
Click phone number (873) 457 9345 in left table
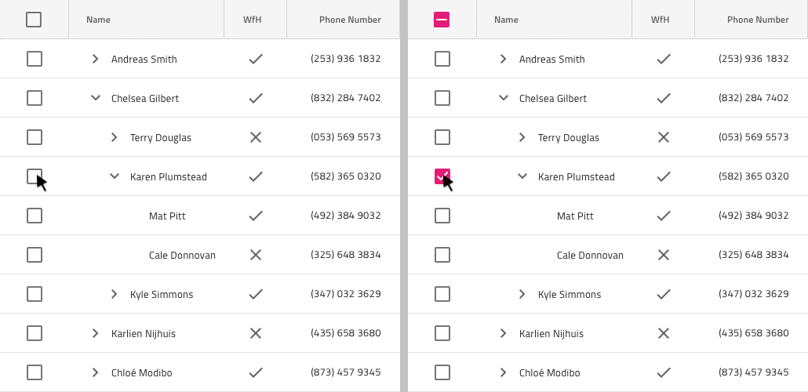[345, 372]
